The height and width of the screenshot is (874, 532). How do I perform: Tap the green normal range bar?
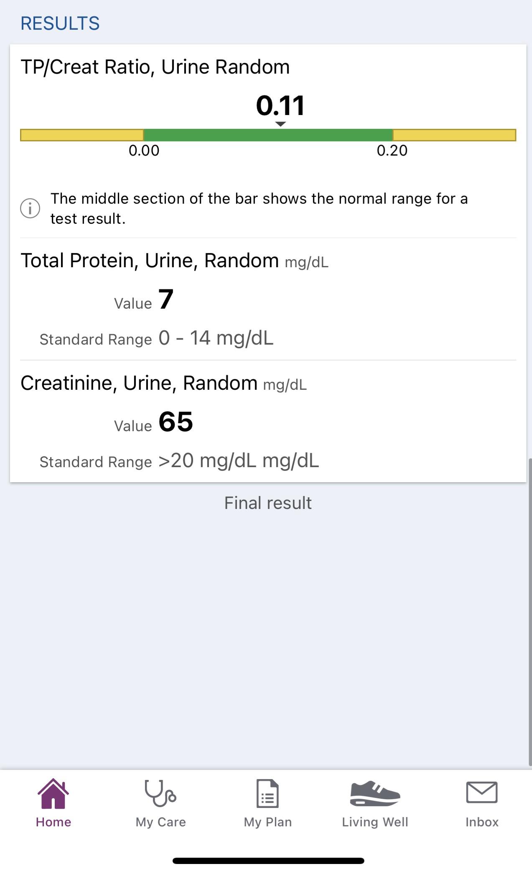(268, 135)
